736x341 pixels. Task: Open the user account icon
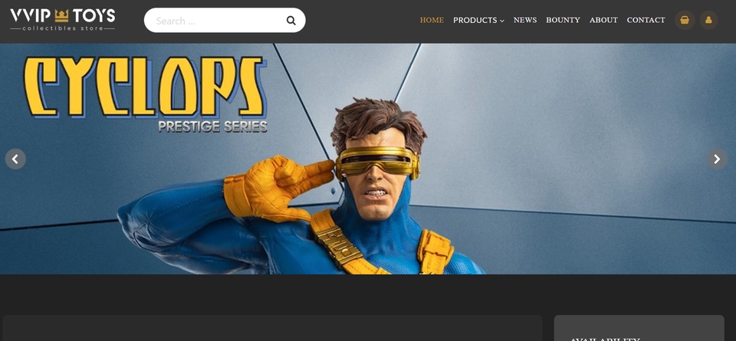(x=708, y=20)
